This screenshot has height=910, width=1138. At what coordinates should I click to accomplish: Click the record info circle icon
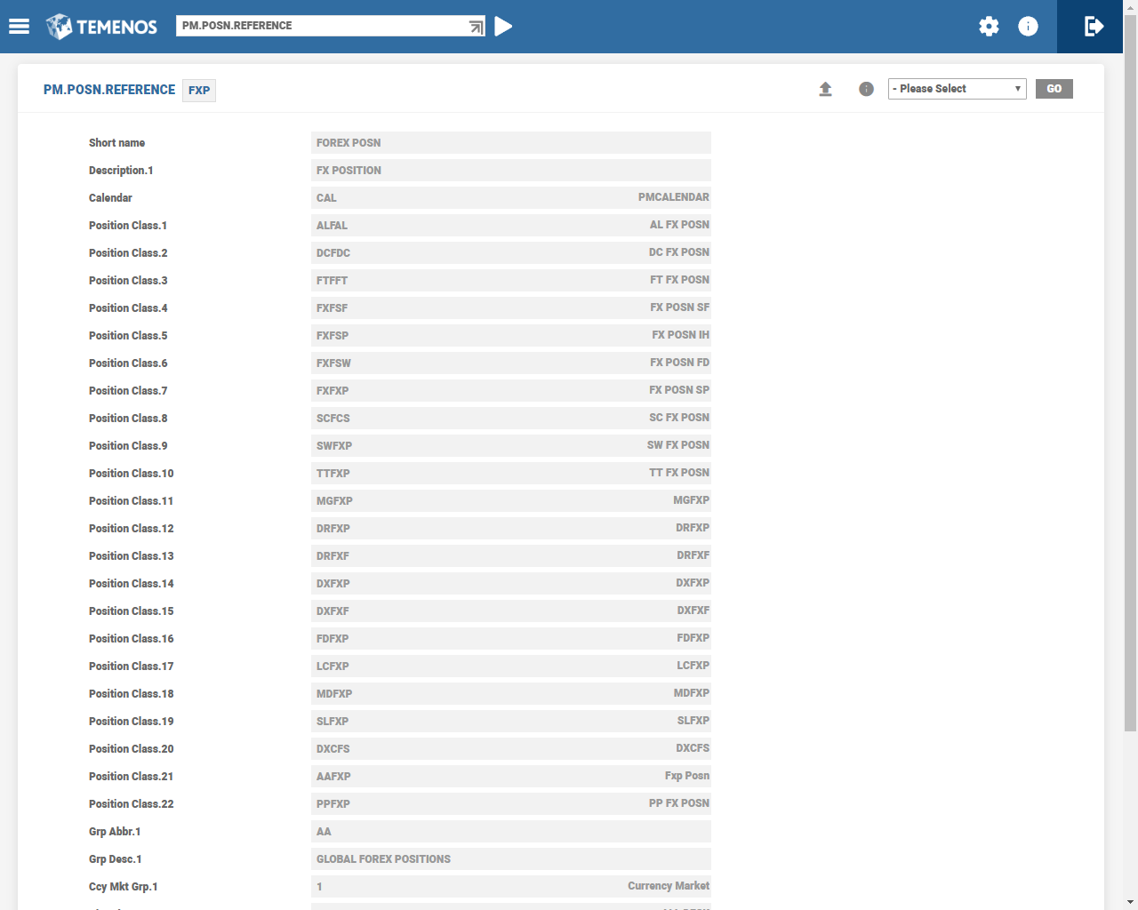pos(866,89)
